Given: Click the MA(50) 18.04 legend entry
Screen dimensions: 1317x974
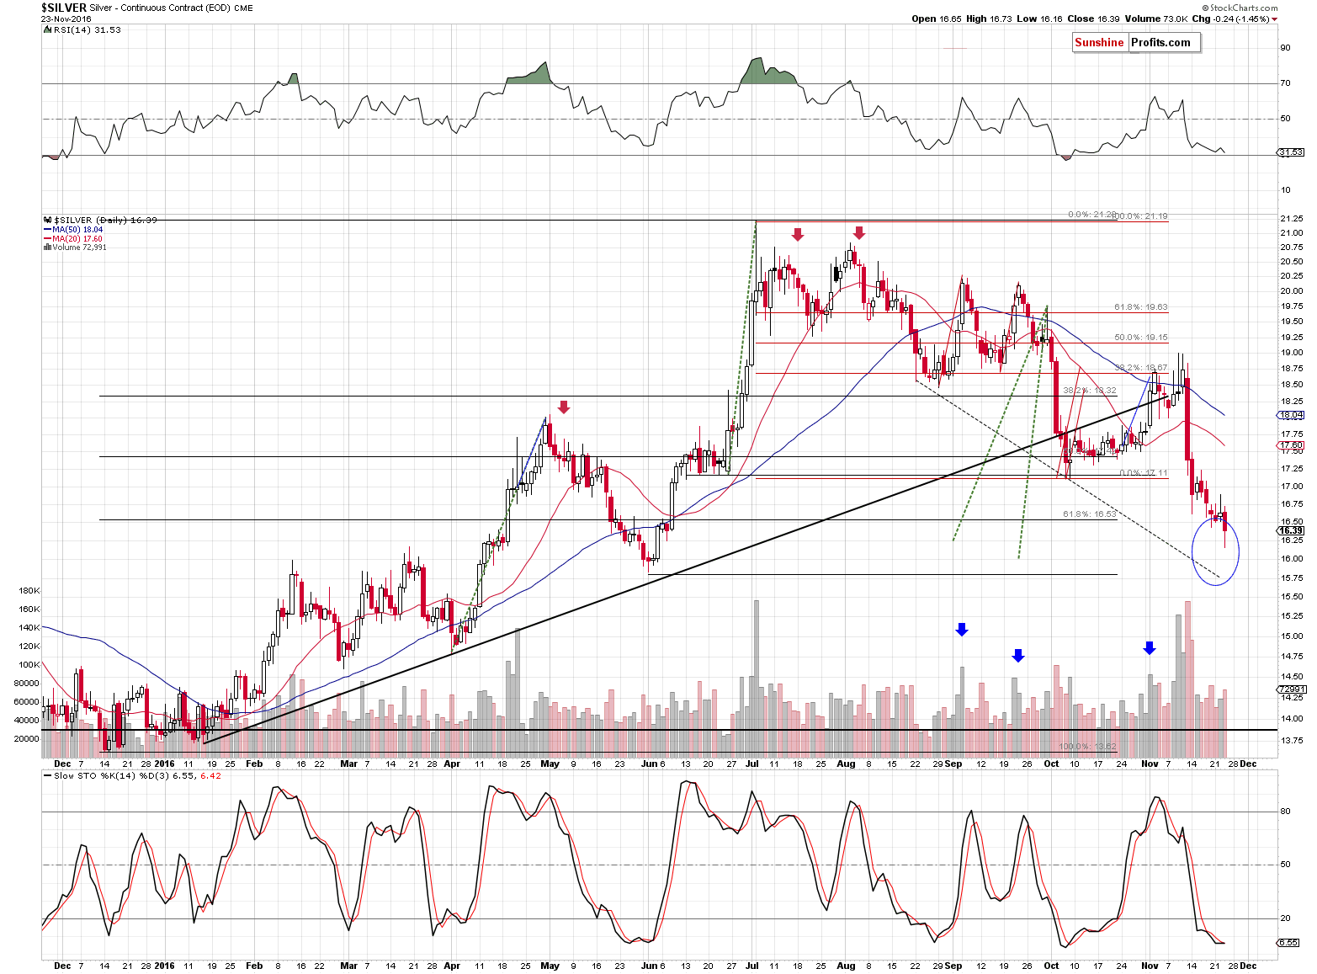Looking at the screenshot, I should click(77, 229).
